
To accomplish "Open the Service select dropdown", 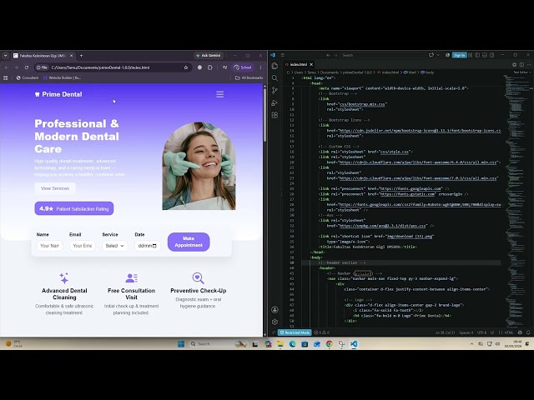I will click(114, 246).
